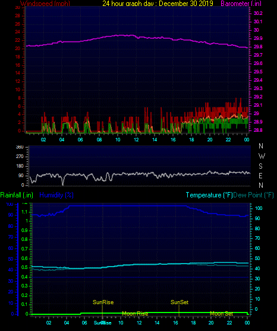Click the 24 hour graph day title
Image resolution: width=277 pixels, height=331 pixels.
(x=158, y=4)
